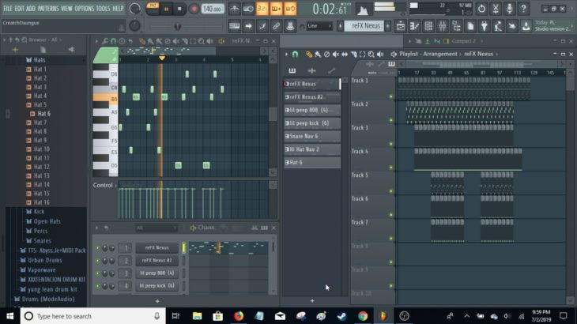
Task: Open the Line snap dropdown
Action: click(x=319, y=26)
